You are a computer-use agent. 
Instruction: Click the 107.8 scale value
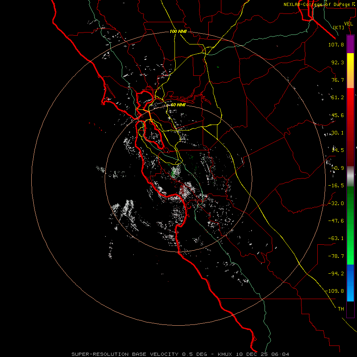pos(336,44)
